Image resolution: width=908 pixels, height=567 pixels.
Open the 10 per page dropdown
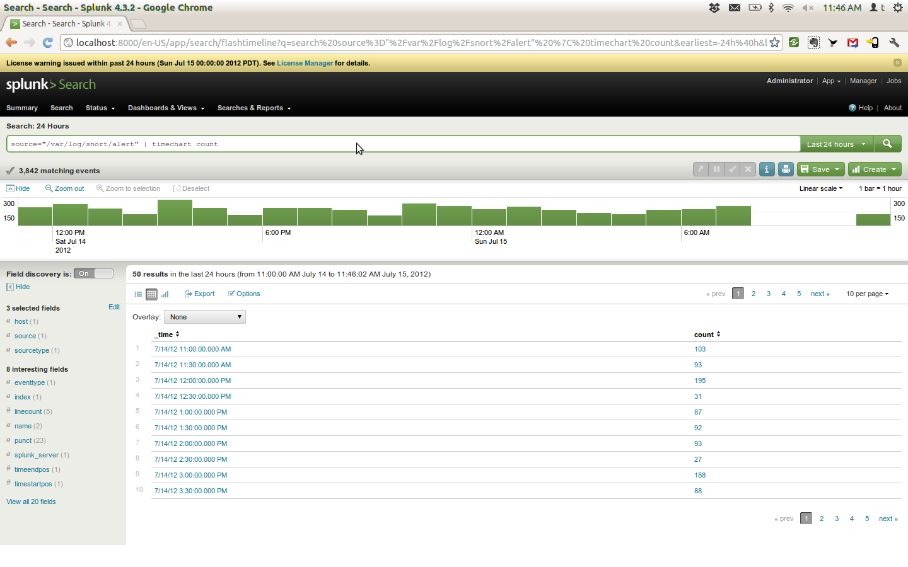click(867, 294)
